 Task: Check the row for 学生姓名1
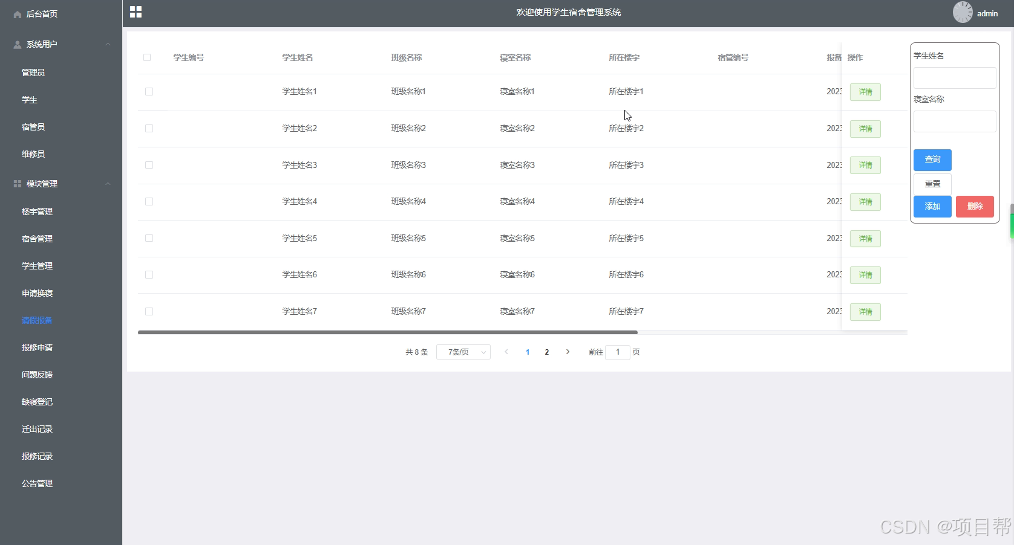tap(149, 92)
